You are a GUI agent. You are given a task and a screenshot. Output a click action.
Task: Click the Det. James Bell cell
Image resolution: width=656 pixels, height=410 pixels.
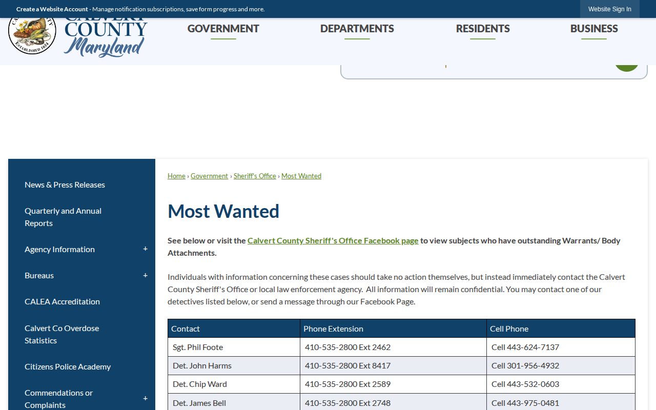(x=234, y=402)
